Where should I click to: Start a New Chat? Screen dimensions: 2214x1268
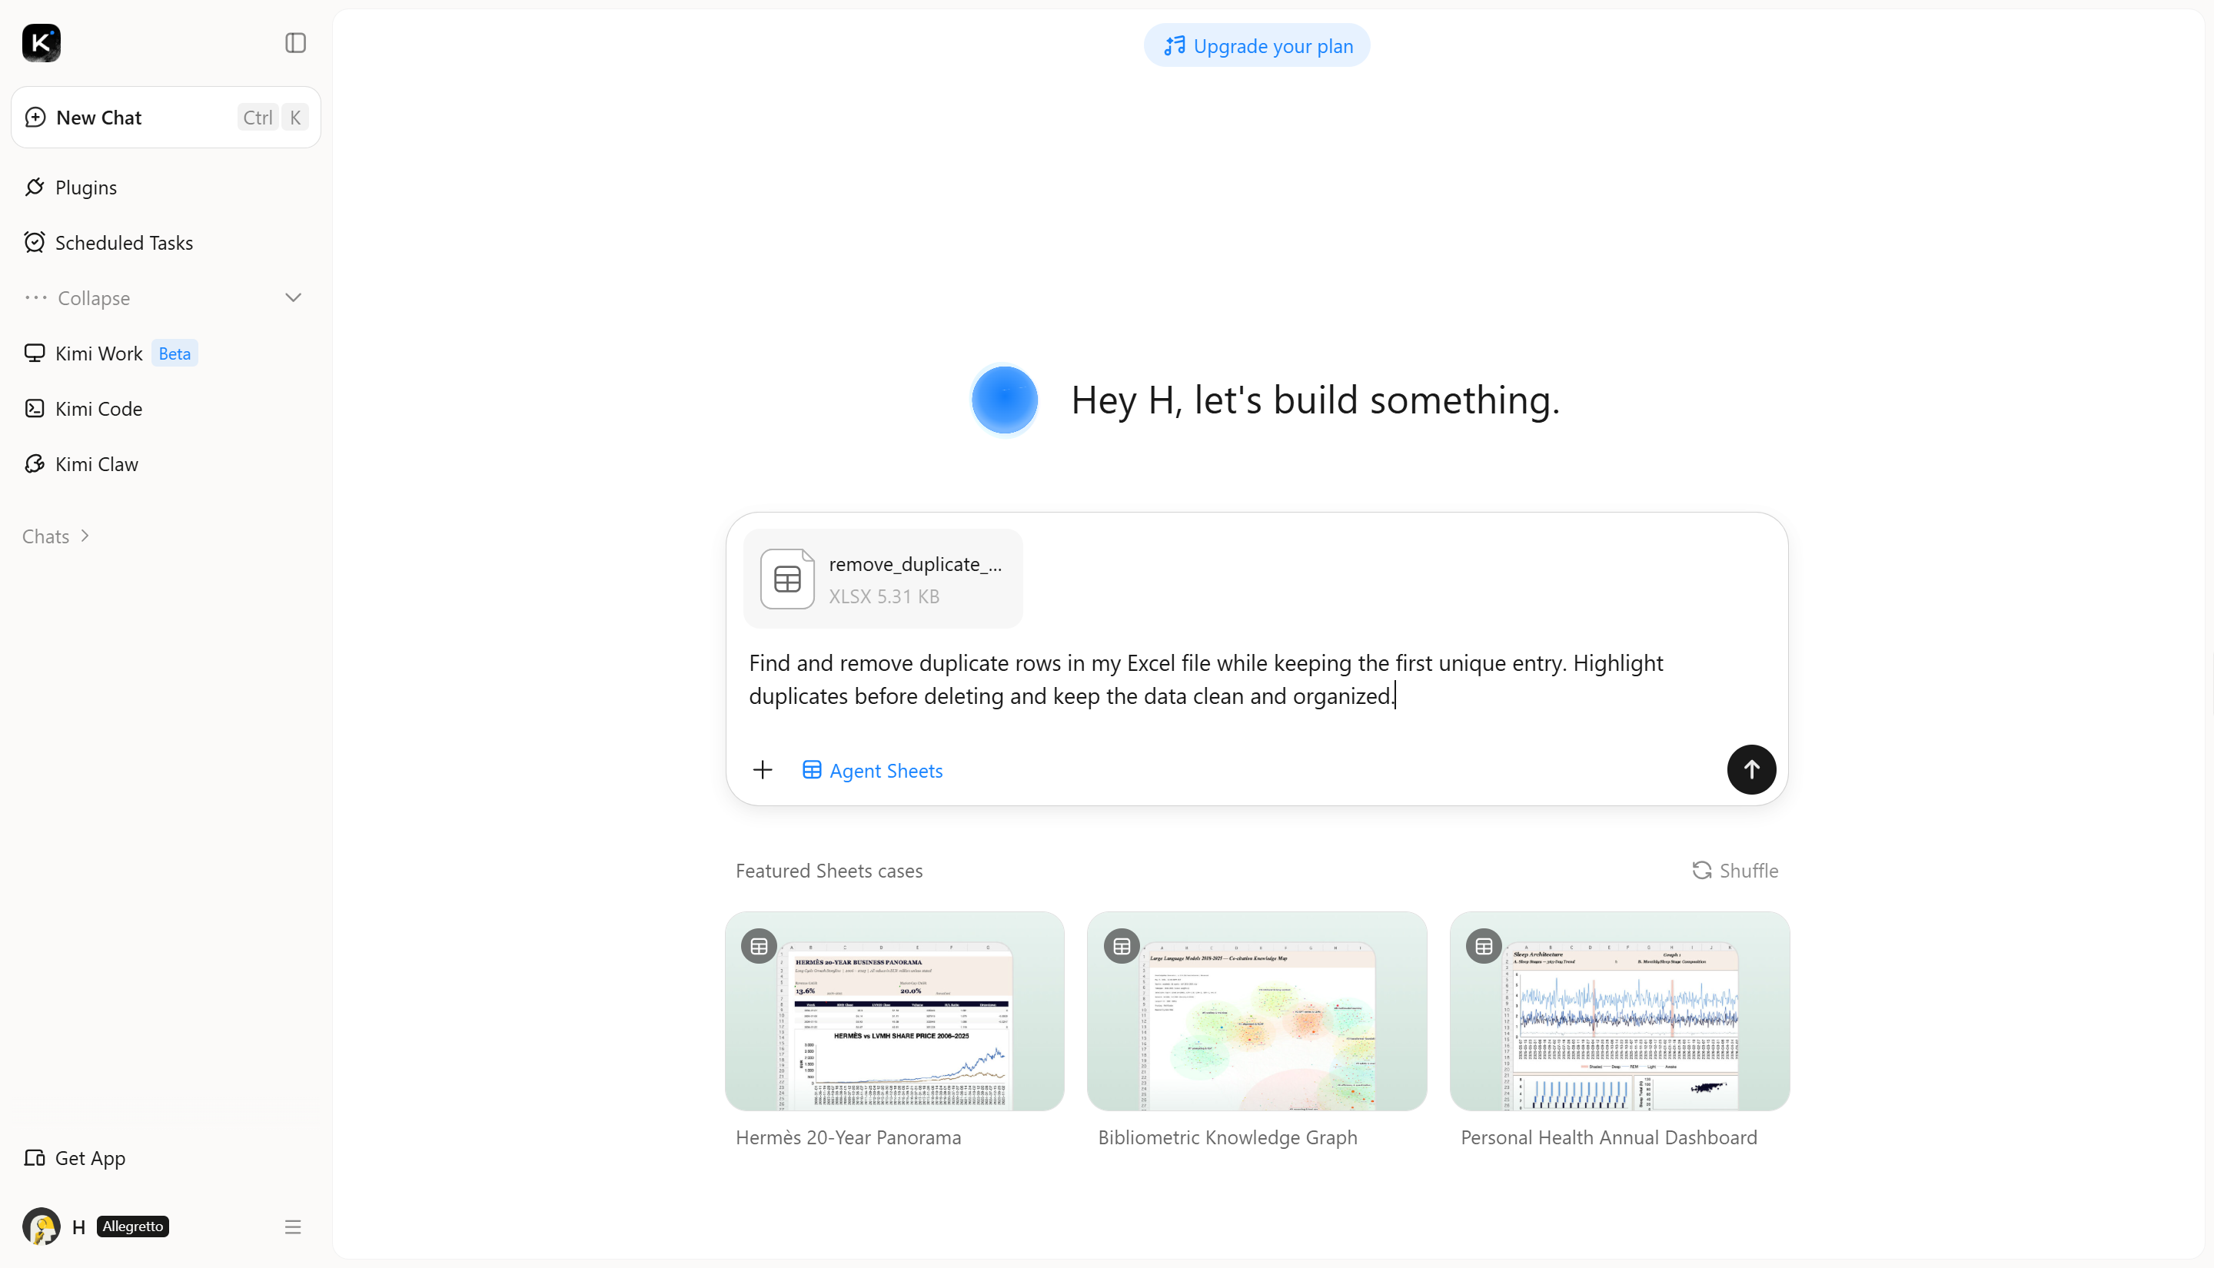click(165, 118)
